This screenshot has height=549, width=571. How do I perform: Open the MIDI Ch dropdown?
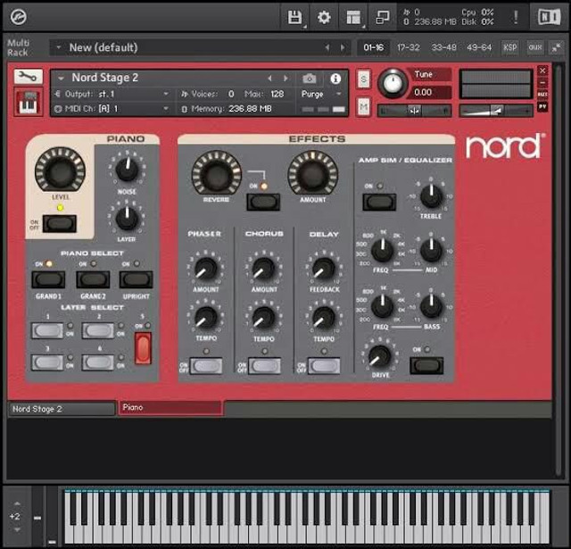point(166,109)
